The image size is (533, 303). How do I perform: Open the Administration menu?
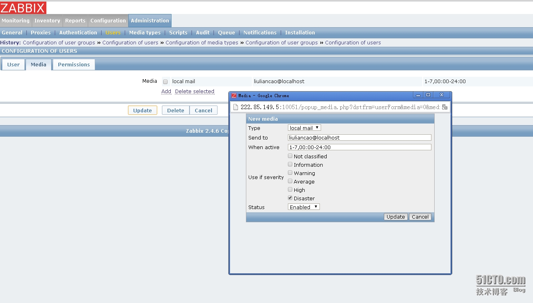tap(150, 21)
